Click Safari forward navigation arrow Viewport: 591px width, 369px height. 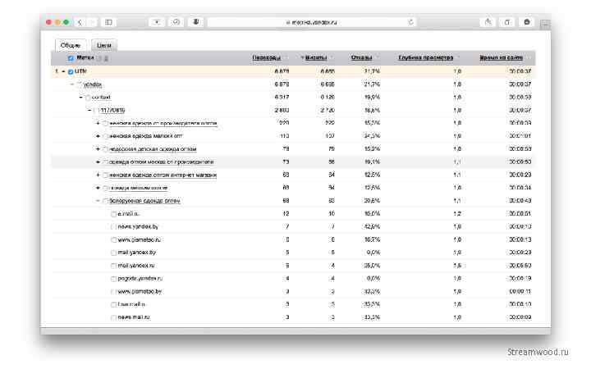(x=92, y=21)
